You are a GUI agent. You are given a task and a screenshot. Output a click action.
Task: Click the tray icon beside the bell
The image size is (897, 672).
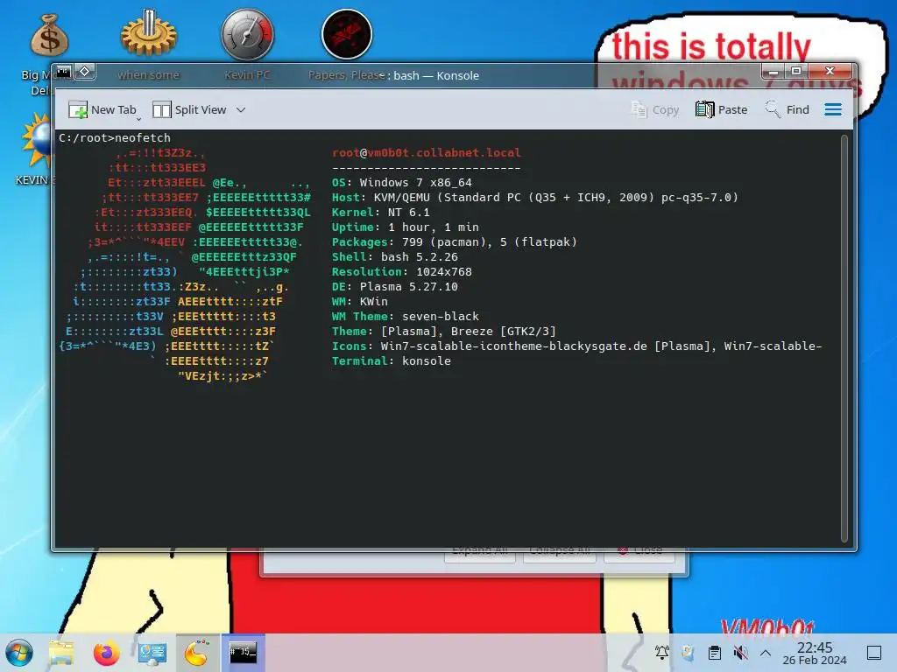(x=689, y=653)
